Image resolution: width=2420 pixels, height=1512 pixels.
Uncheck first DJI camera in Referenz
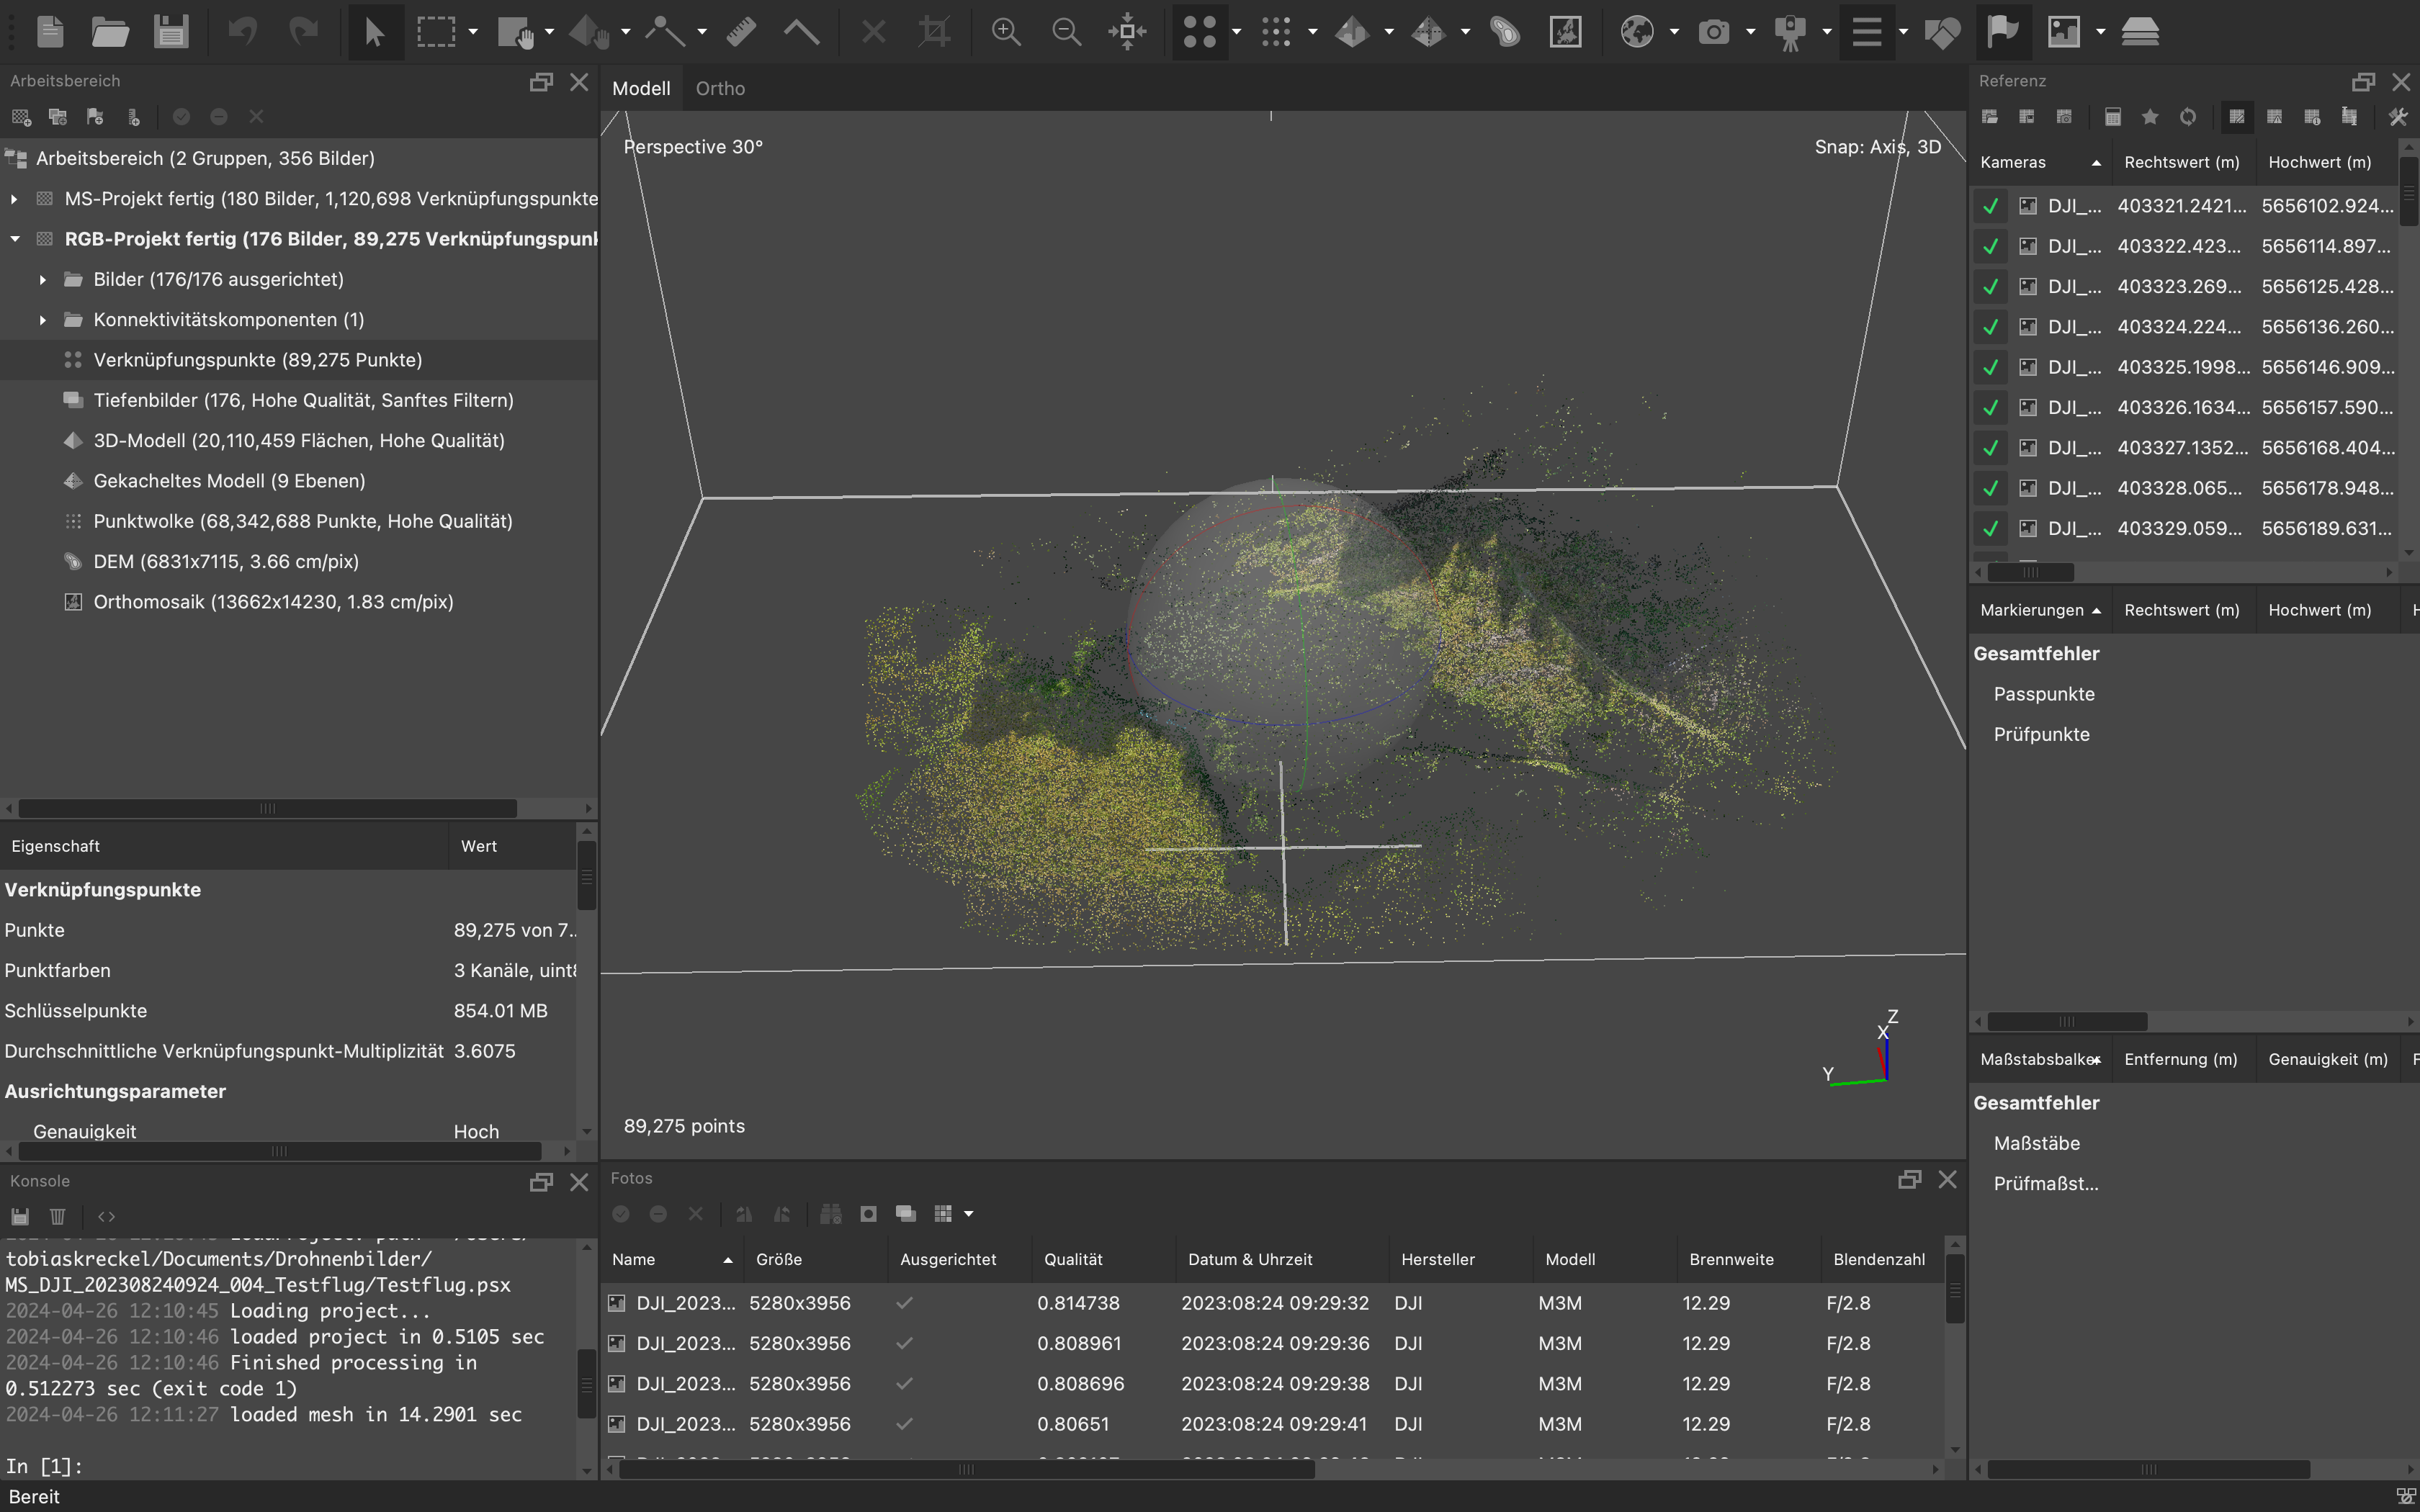coord(1990,206)
